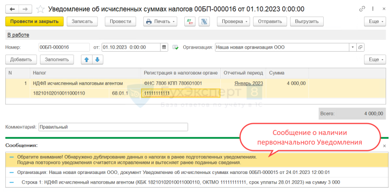Show Дт/Кт postings of the document
This screenshot has height=192, width=390.
click(190, 21)
